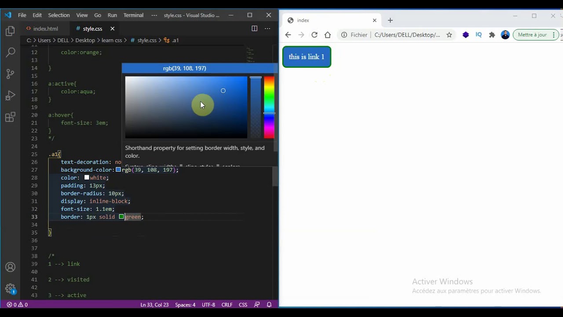The height and width of the screenshot is (317, 563).
Task: Click Ln 33, Col 23 in status bar
Action: coord(154,305)
